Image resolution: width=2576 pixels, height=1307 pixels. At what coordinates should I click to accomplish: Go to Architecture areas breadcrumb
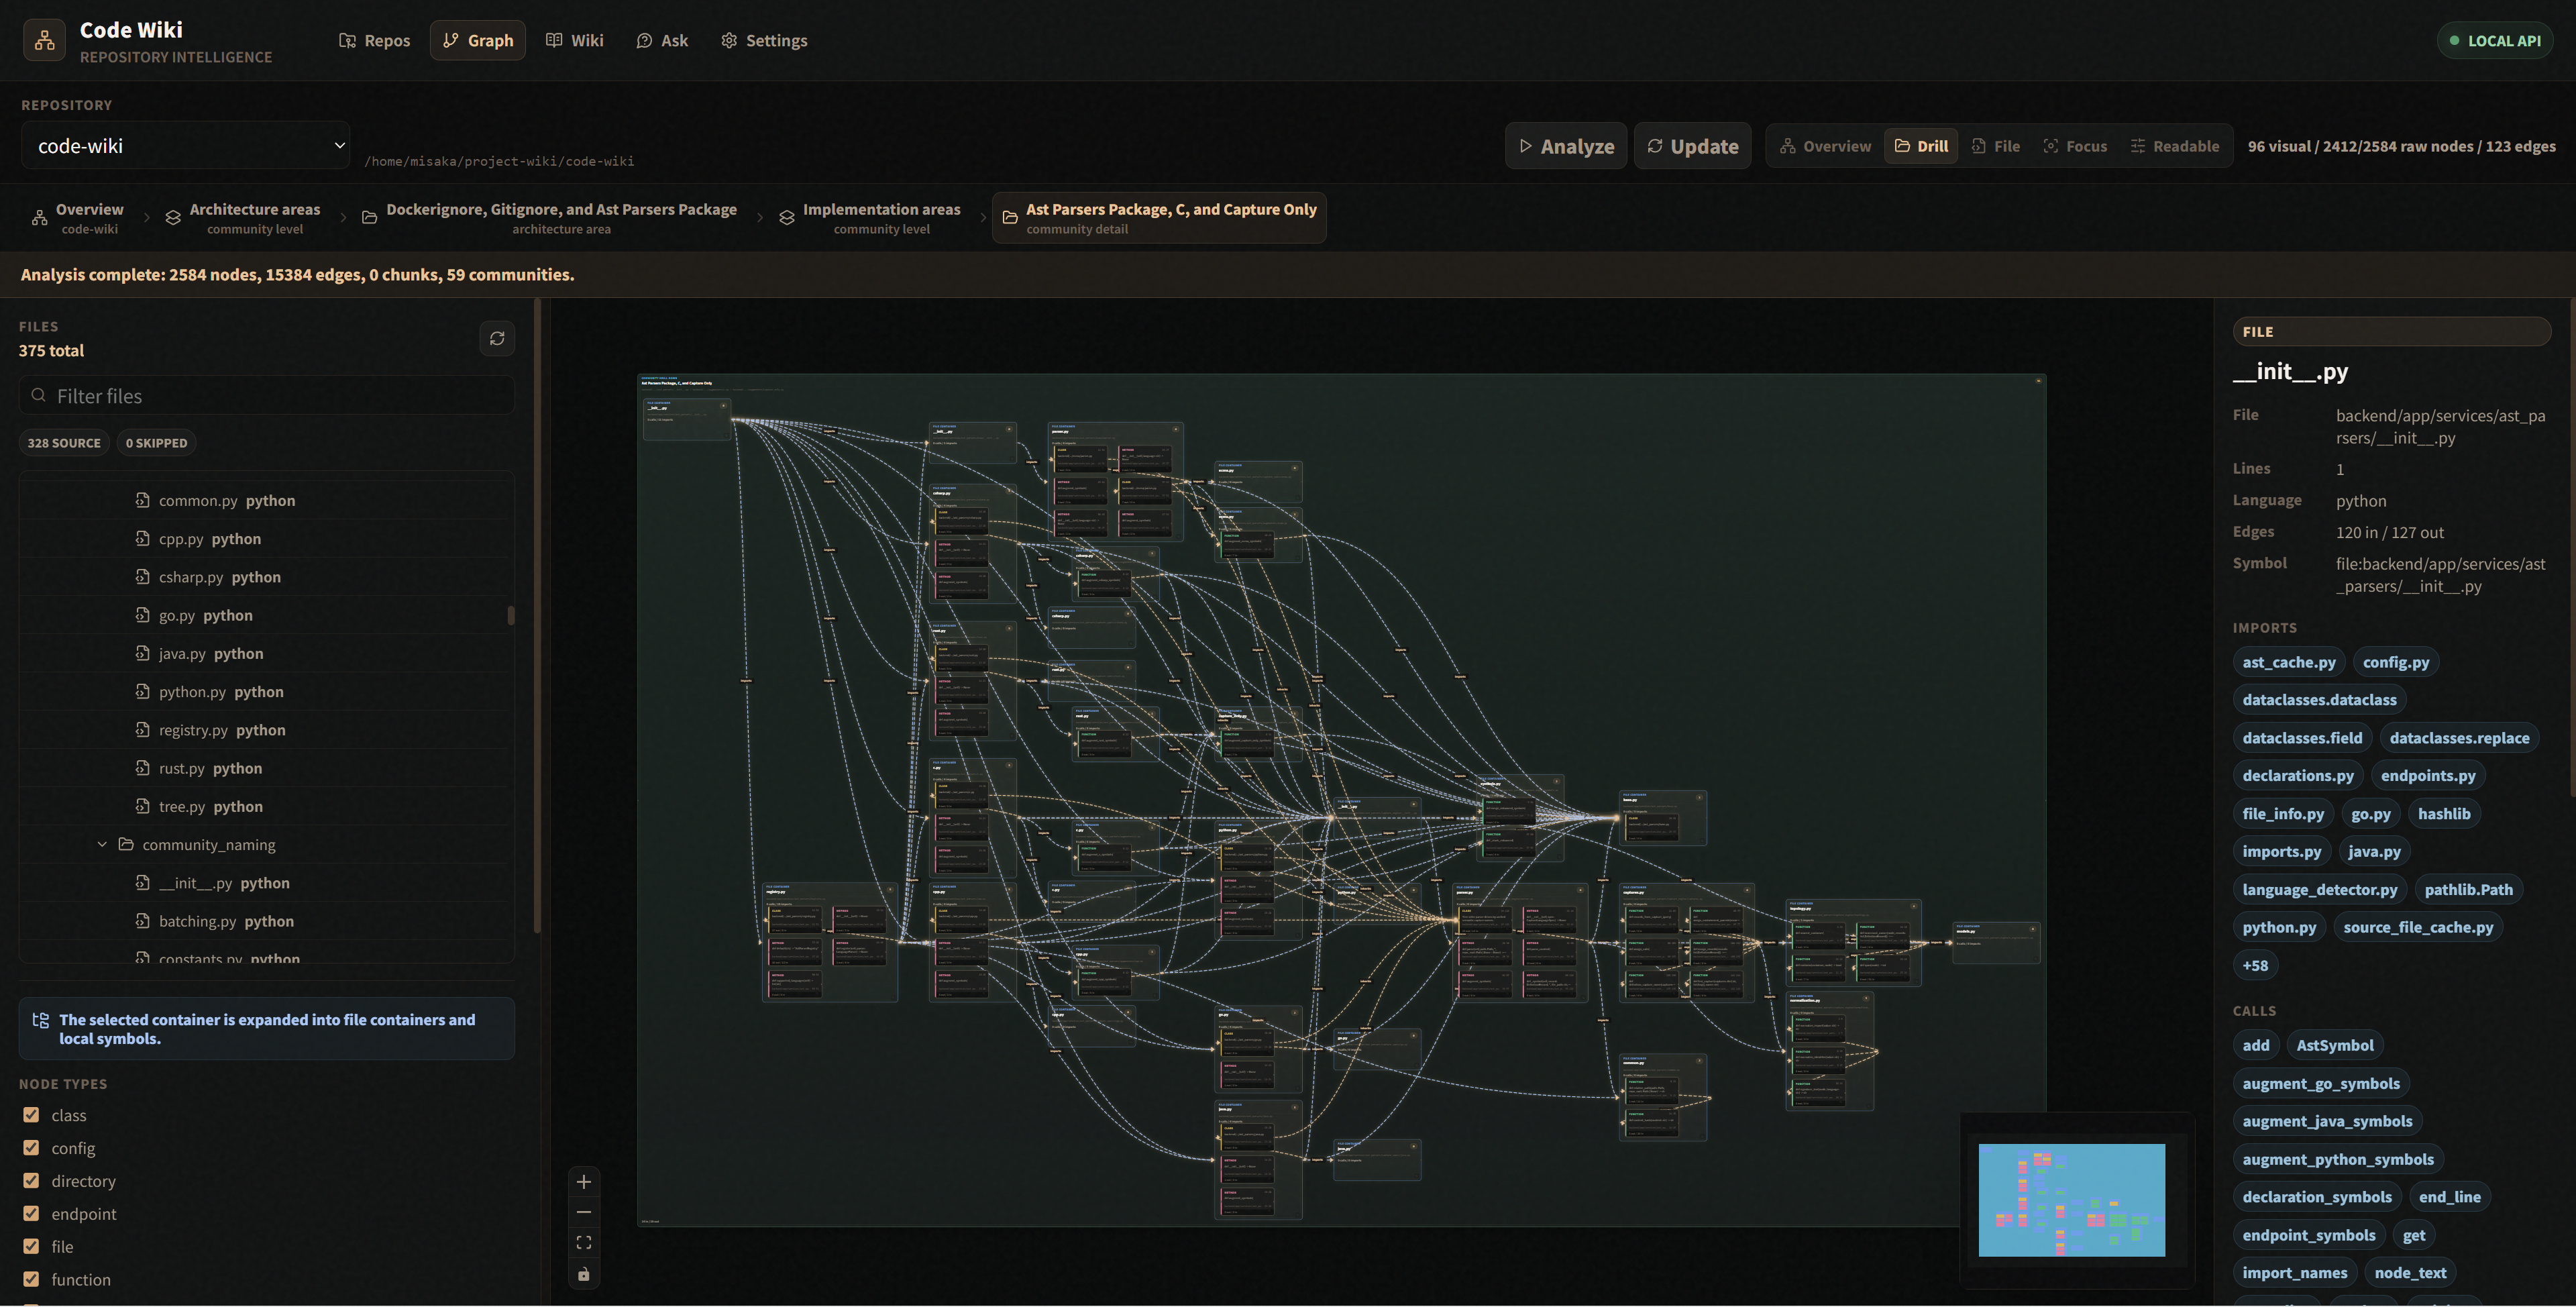pos(242,218)
